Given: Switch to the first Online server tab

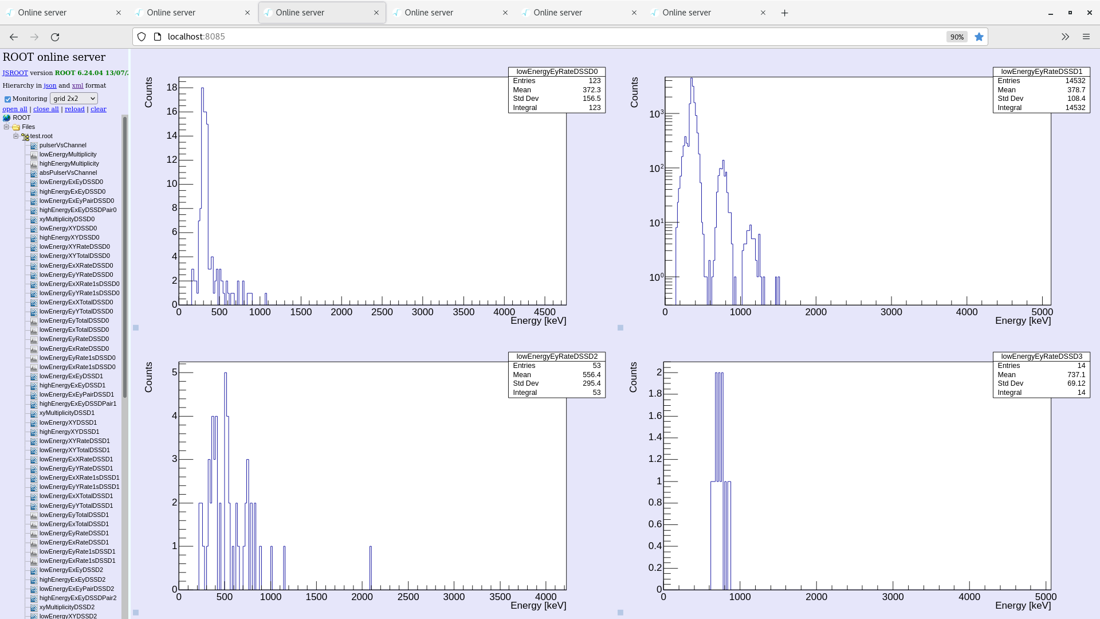Looking at the screenshot, I should (42, 13).
